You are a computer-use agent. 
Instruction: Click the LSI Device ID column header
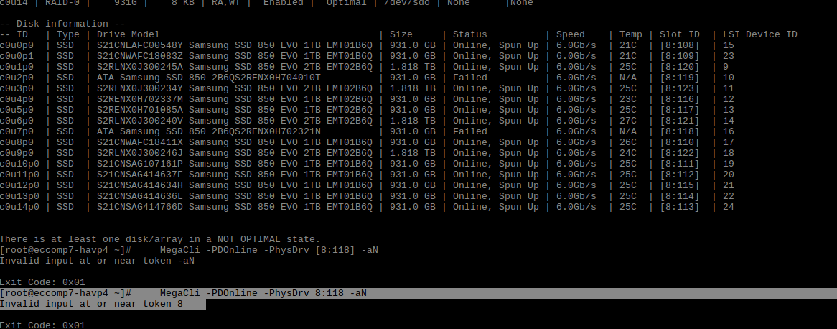tap(760, 34)
